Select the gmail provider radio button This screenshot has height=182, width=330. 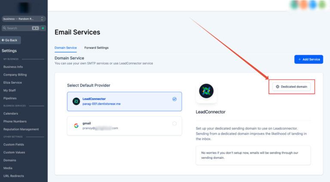[x=174, y=124]
